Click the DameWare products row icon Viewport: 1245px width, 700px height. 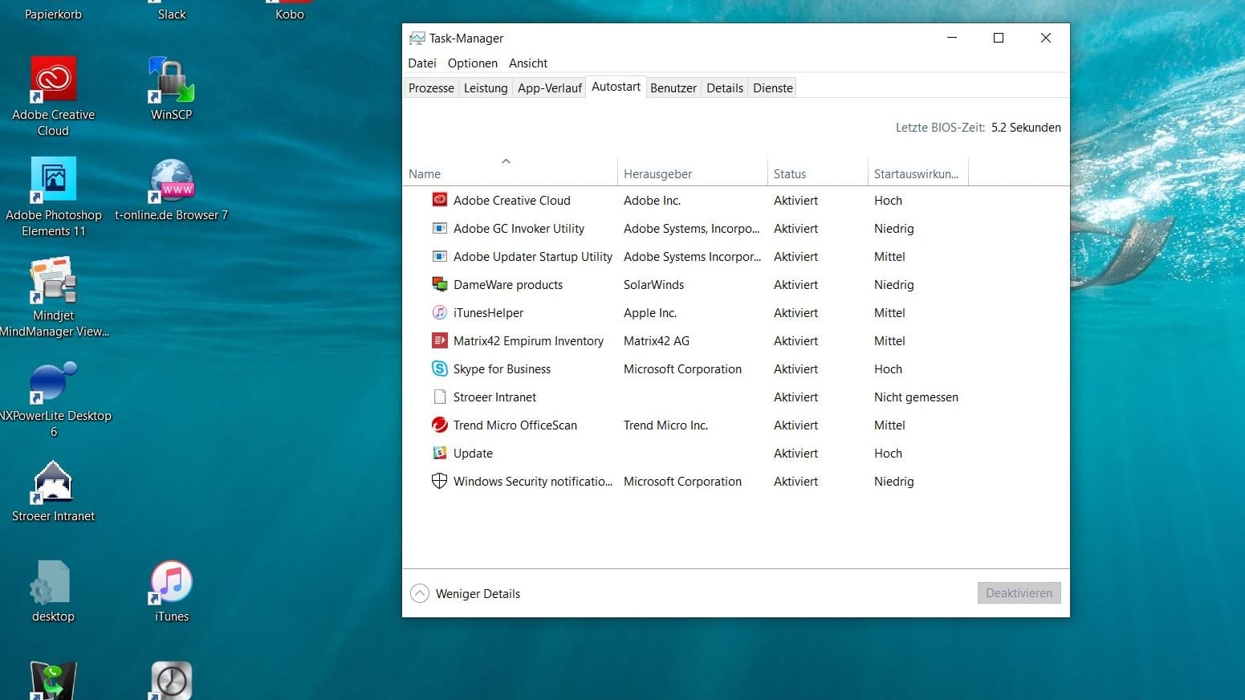pyautogui.click(x=439, y=284)
